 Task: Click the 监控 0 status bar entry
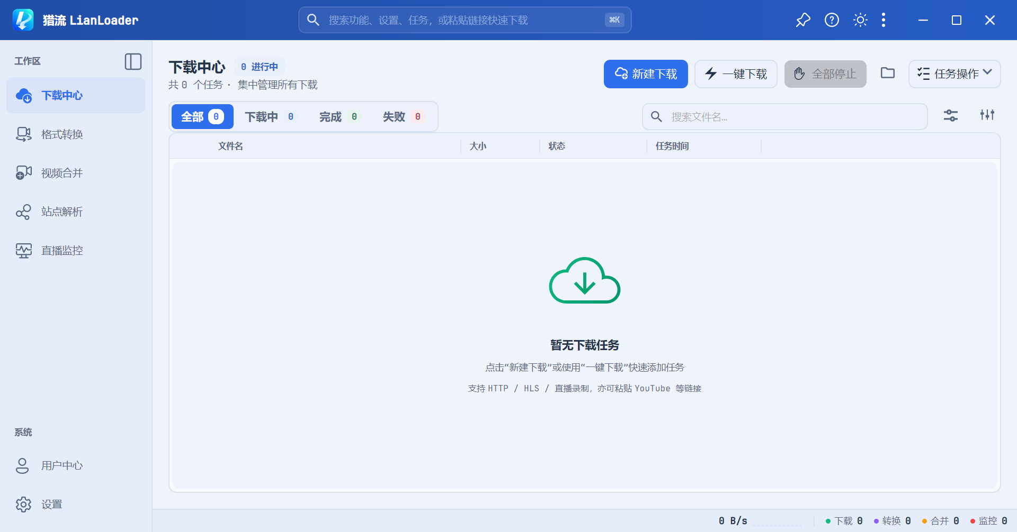point(989,521)
